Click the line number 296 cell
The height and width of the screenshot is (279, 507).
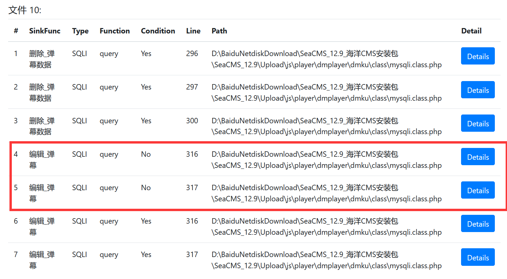pos(192,54)
